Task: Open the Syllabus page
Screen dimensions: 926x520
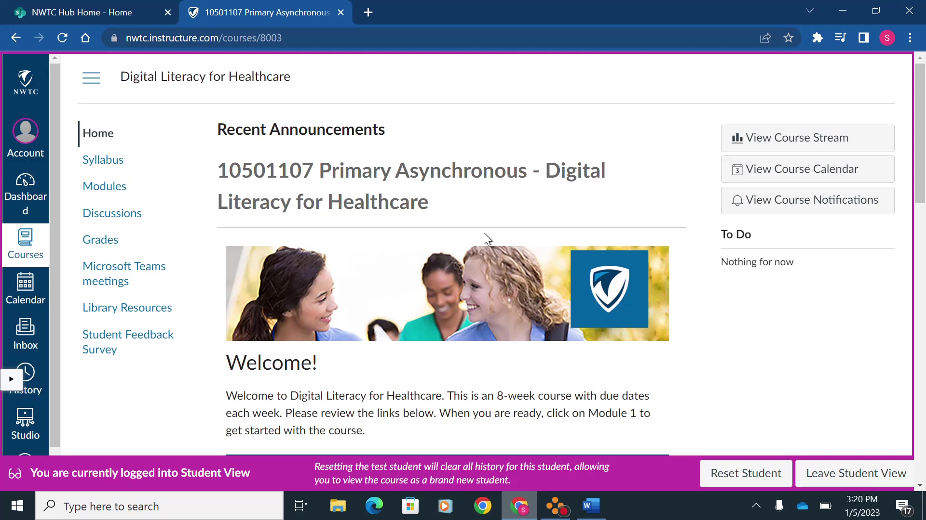Action: click(x=103, y=160)
